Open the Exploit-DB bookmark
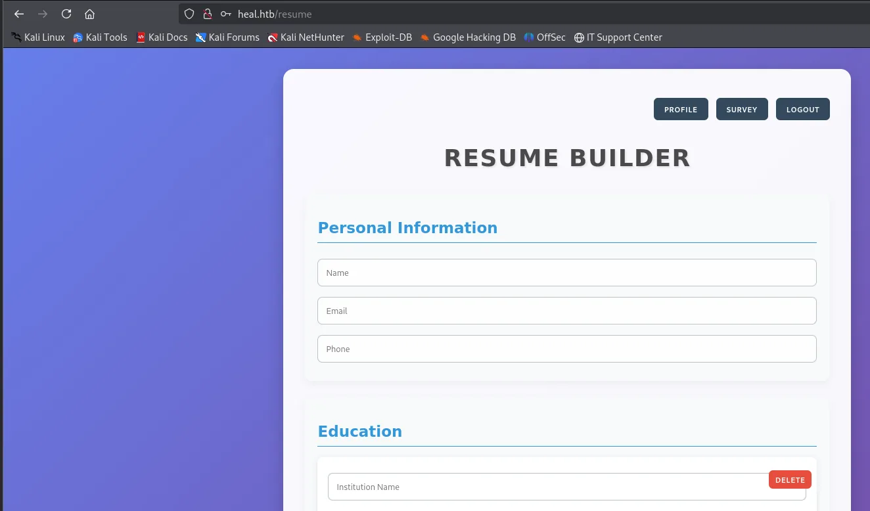This screenshot has width=870, height=511. point(382,37)
